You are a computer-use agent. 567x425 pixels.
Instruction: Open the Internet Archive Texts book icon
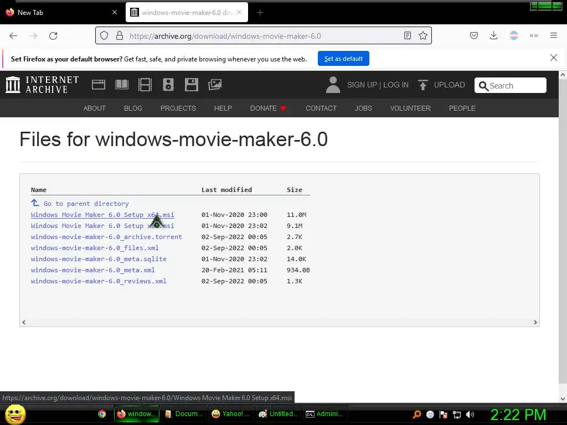pyautogui.click(x=122, y=85)
